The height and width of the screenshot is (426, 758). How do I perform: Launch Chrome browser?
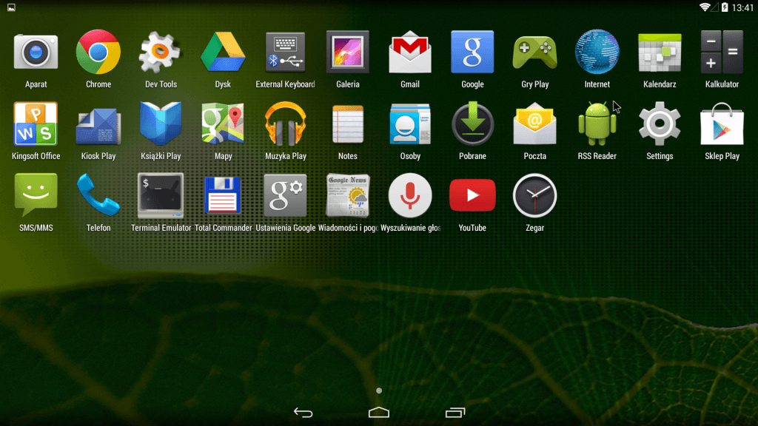pyautogui.click(x=98, y=53)
